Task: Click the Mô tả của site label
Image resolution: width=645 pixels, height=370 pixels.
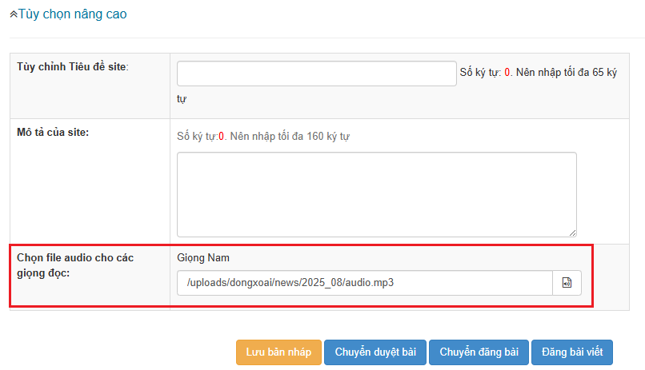Action: coord(52,133)
